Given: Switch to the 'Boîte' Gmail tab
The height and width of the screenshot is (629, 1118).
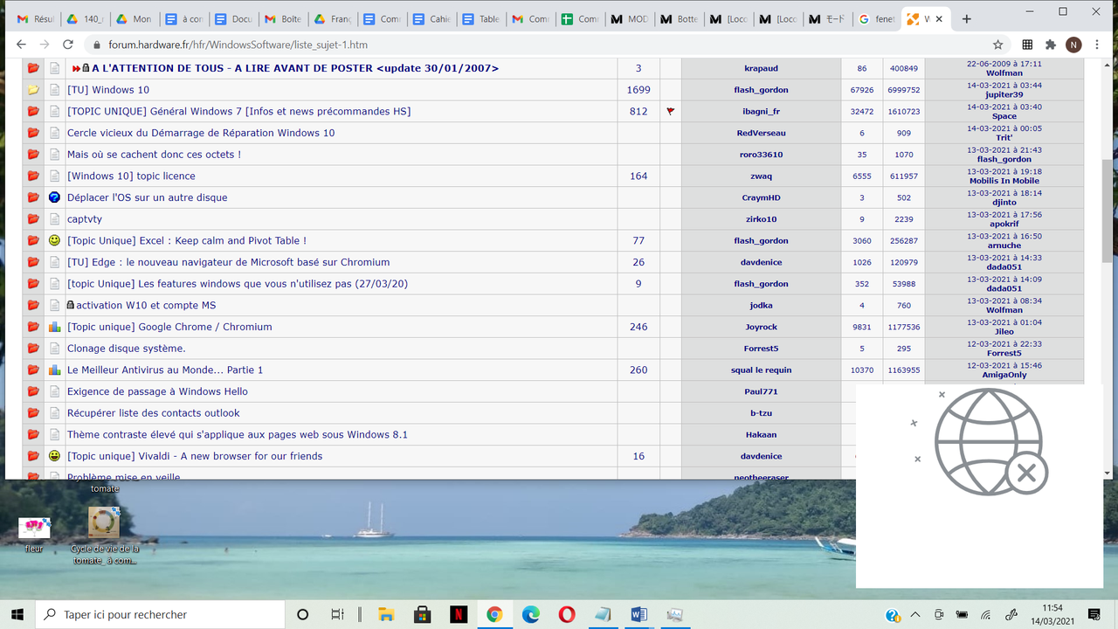Looking at the screenshot, I should coord(283,18).
